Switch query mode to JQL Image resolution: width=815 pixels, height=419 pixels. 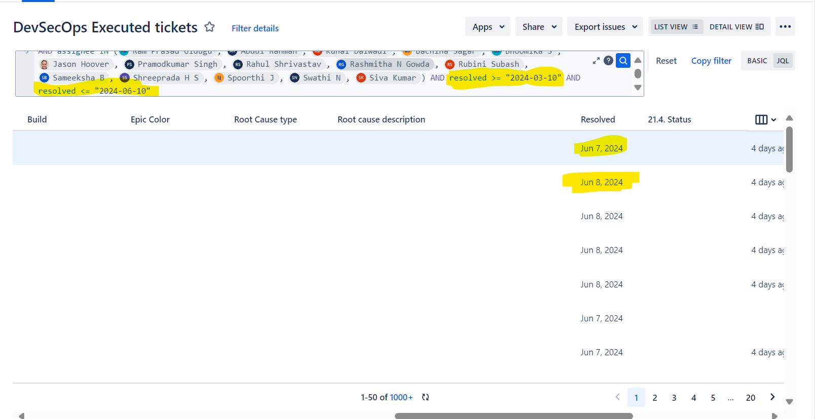(x=783, y=61)
